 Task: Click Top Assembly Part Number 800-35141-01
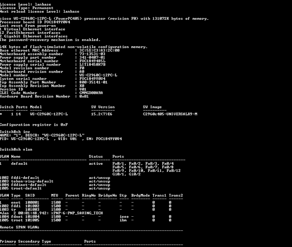pyautogui.click(x=93, y=82)
